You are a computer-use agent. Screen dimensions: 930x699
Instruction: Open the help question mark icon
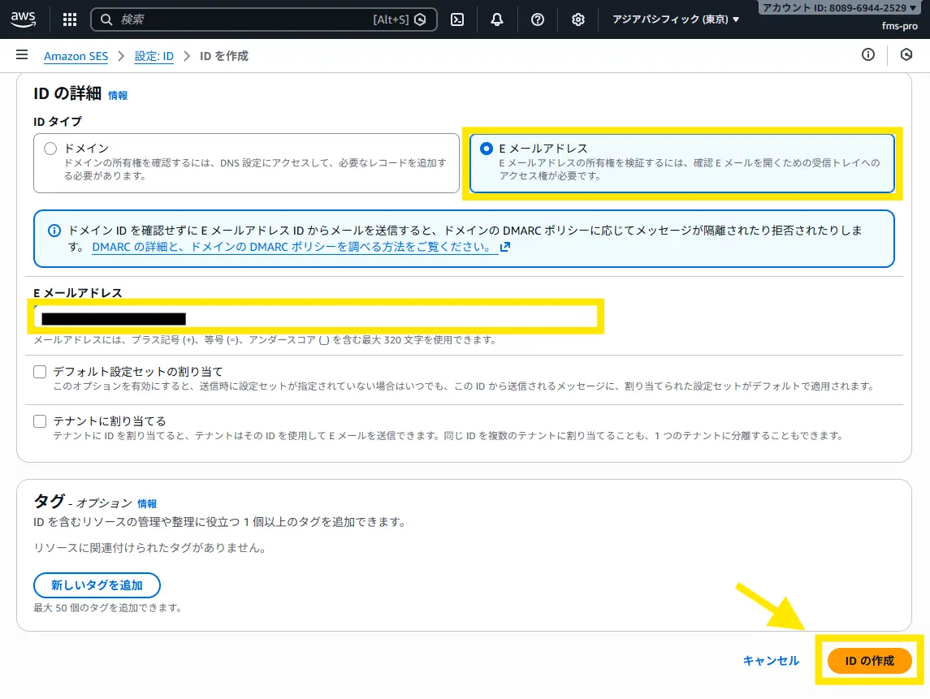tap(537, 19)
